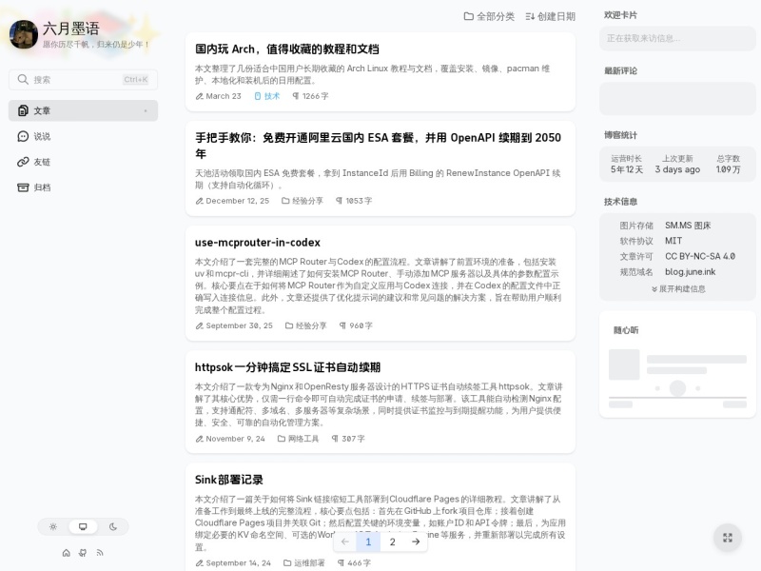The height and width of the screenshot is (571, 761).
Task: Click the fullscreen expand floating button
Action: click(x=728, y=538)
